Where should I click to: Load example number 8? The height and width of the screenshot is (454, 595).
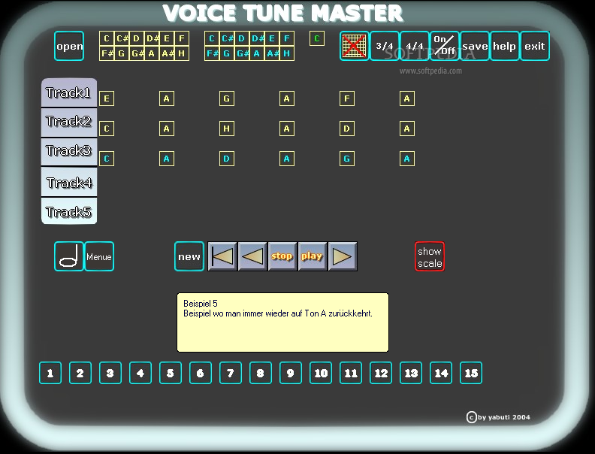(x=260, y=373)
